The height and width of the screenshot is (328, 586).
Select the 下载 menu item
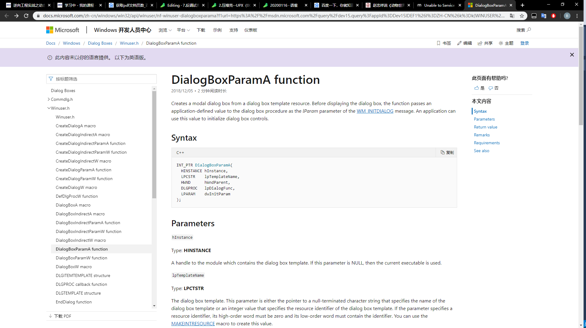tap(201, 30)
